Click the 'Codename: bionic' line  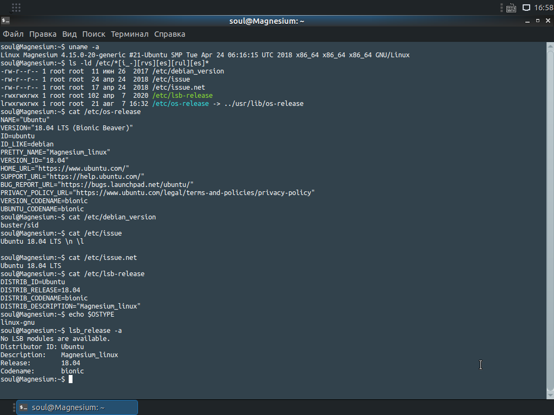tap(42, 371)
